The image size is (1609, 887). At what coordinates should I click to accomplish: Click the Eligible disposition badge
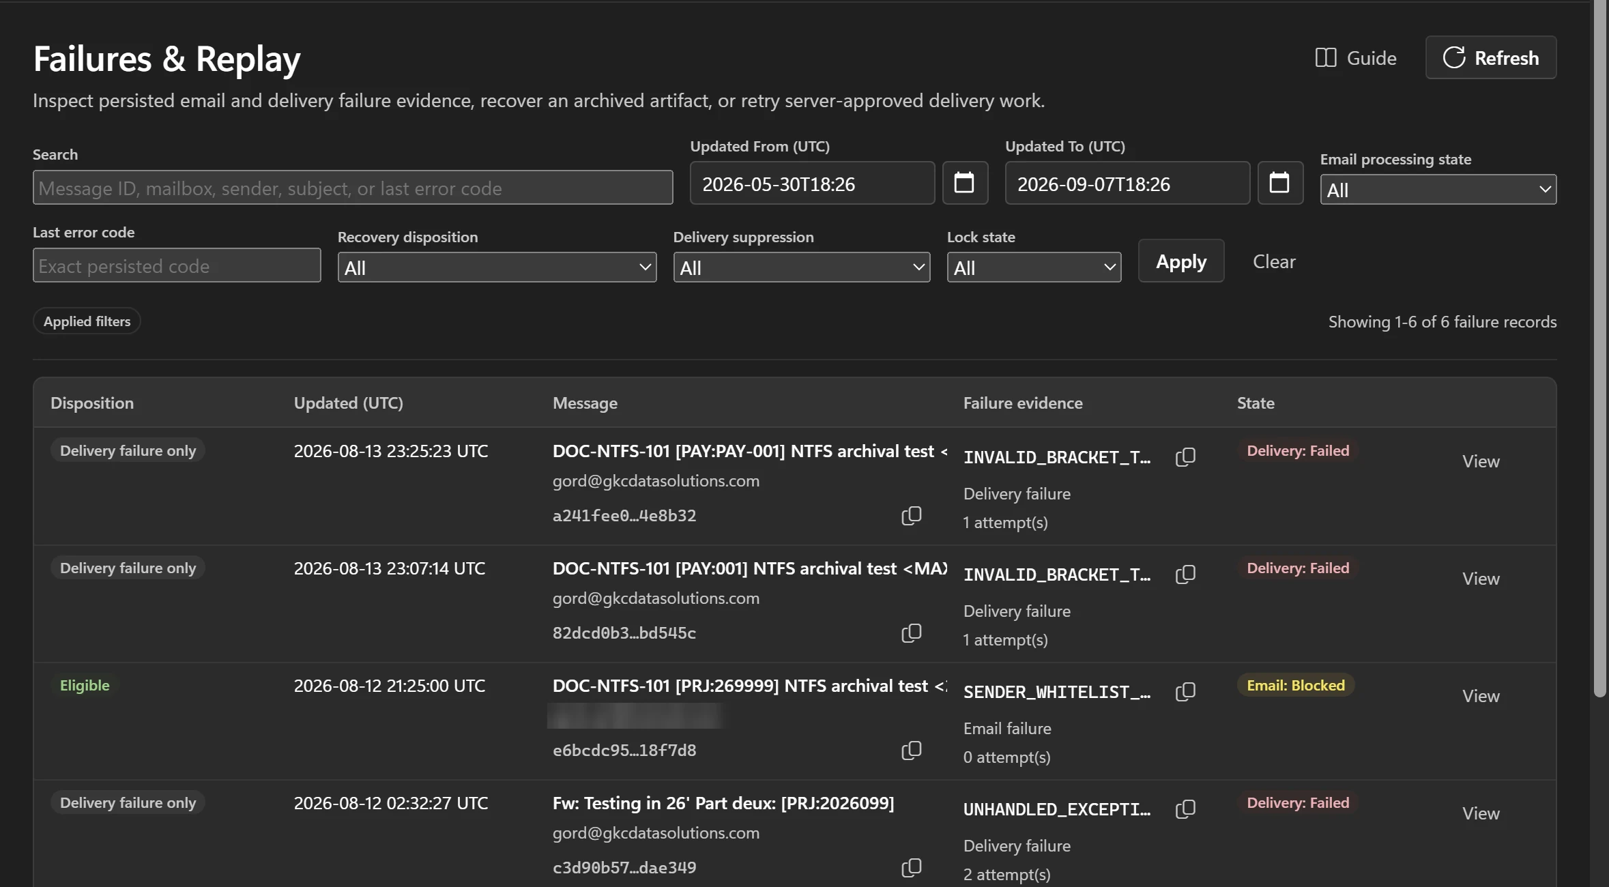click(85, 686)
